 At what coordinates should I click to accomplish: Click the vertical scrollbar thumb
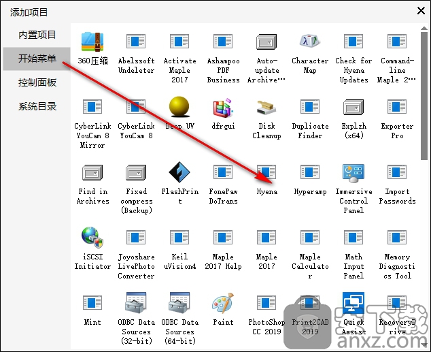(x=424, y=95)
